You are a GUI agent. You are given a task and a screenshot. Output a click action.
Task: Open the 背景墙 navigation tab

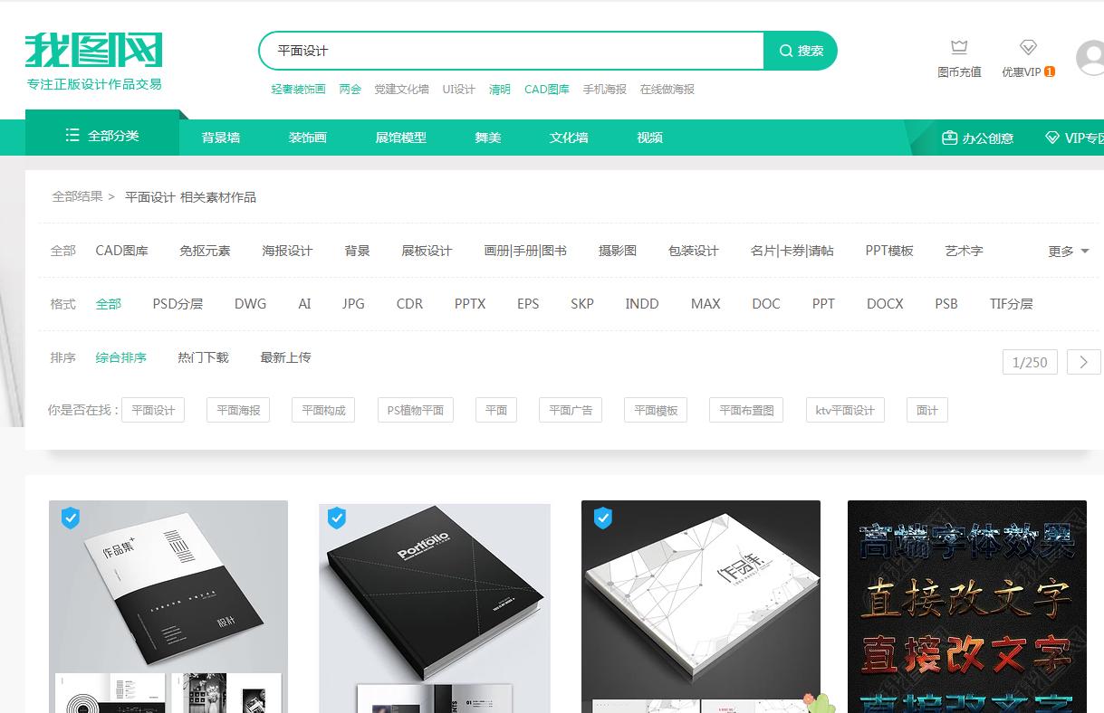[x=220, y=138]
